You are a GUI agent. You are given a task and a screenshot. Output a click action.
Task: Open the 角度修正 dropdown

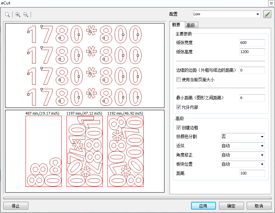click(x=243, y=155)
